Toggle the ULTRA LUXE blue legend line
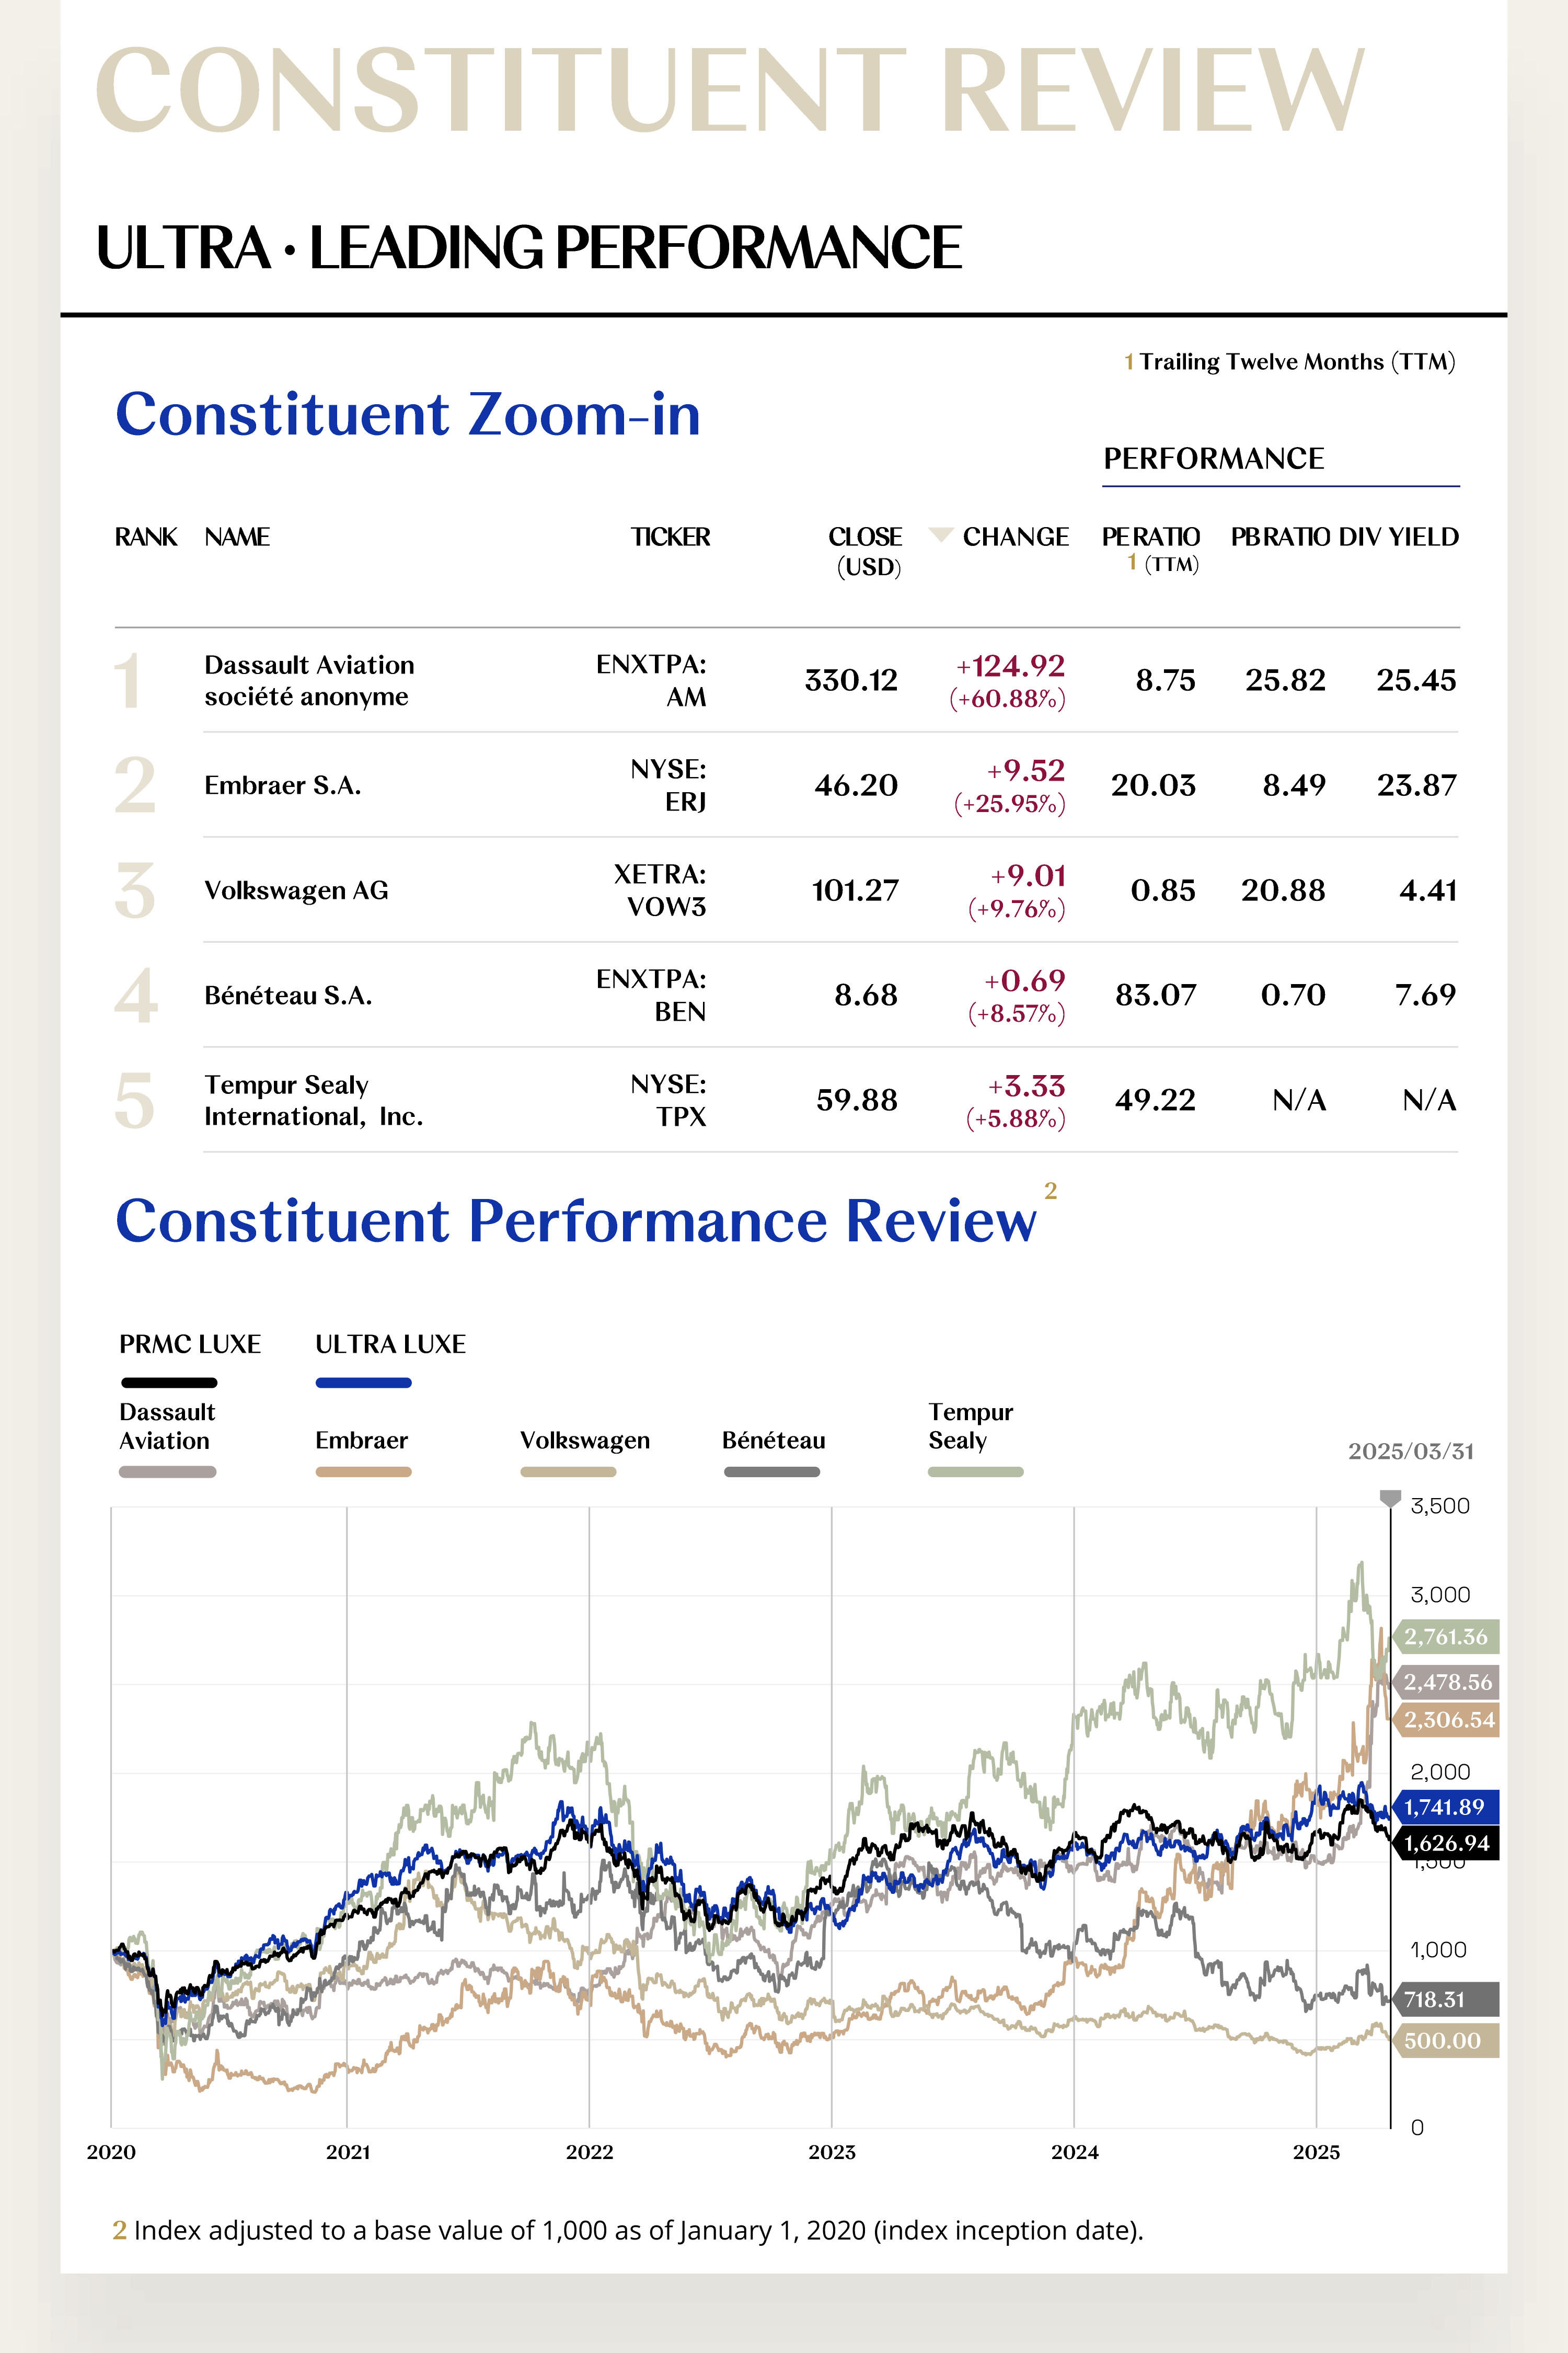The width and height of the screenshot is (1568, 2353). click(363, 1383)
